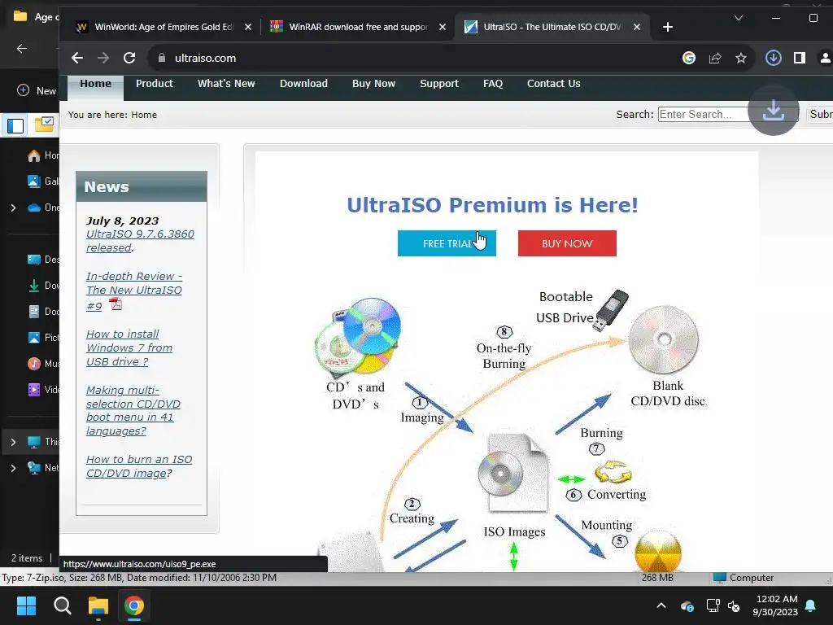Image resolution: width=833 pixels, height=625 pixels.
Task: Open the Google icon in address bar
Action: point(688,58)
